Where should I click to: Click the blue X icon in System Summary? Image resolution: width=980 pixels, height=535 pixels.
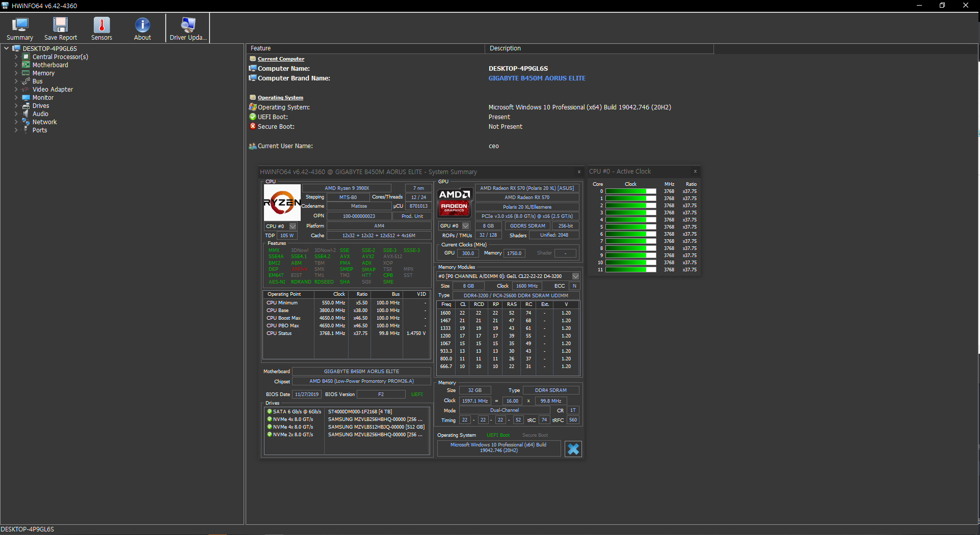tap(573, 448)
